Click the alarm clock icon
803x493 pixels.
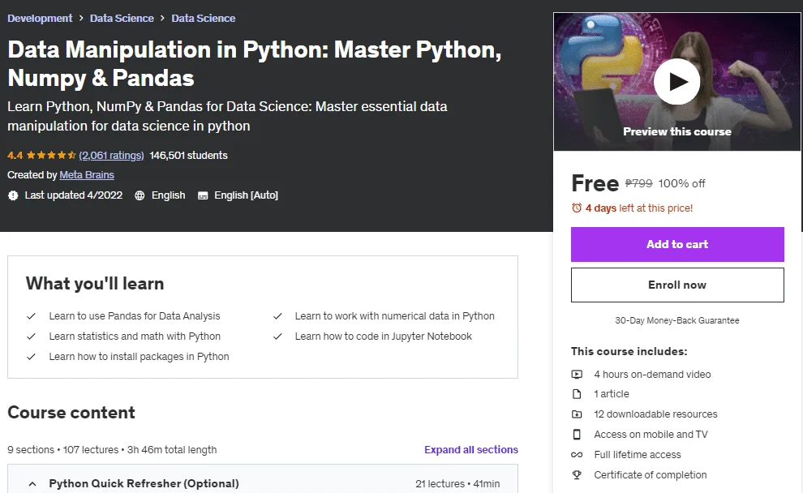click(x=577, y=208)
